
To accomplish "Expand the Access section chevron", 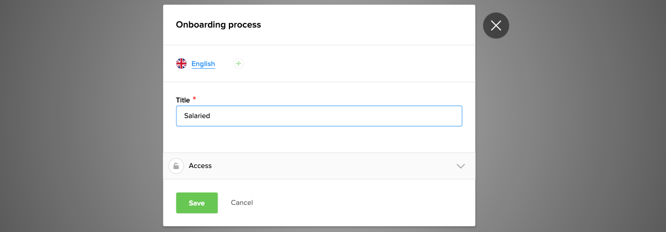I will pyautogui.click(x=460, y=166).
